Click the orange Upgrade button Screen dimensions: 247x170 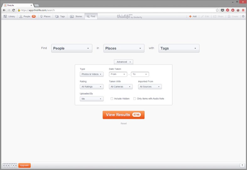tap(24, 165)
